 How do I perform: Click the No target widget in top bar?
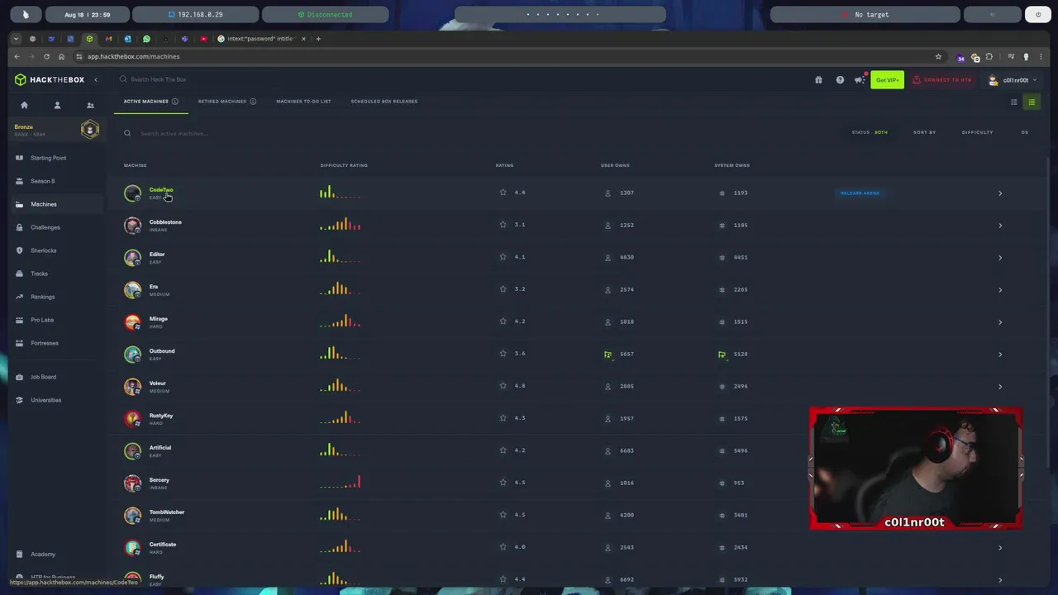[x=865, y=15]
